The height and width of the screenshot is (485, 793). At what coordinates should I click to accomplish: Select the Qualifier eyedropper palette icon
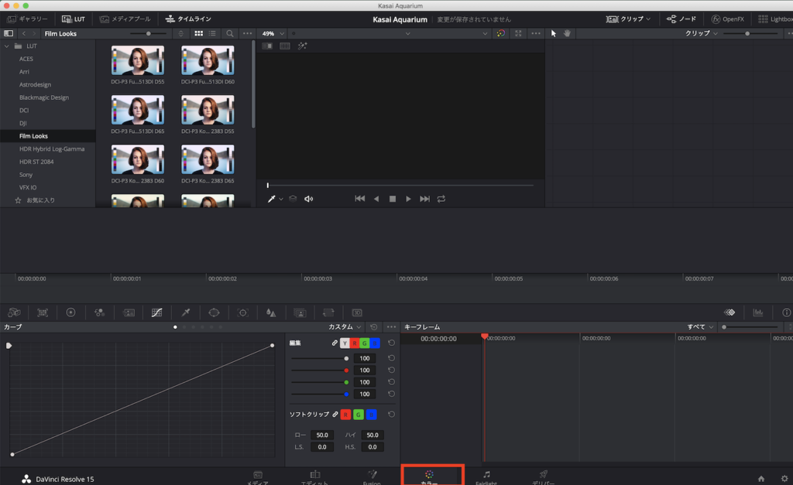point(185,313)
